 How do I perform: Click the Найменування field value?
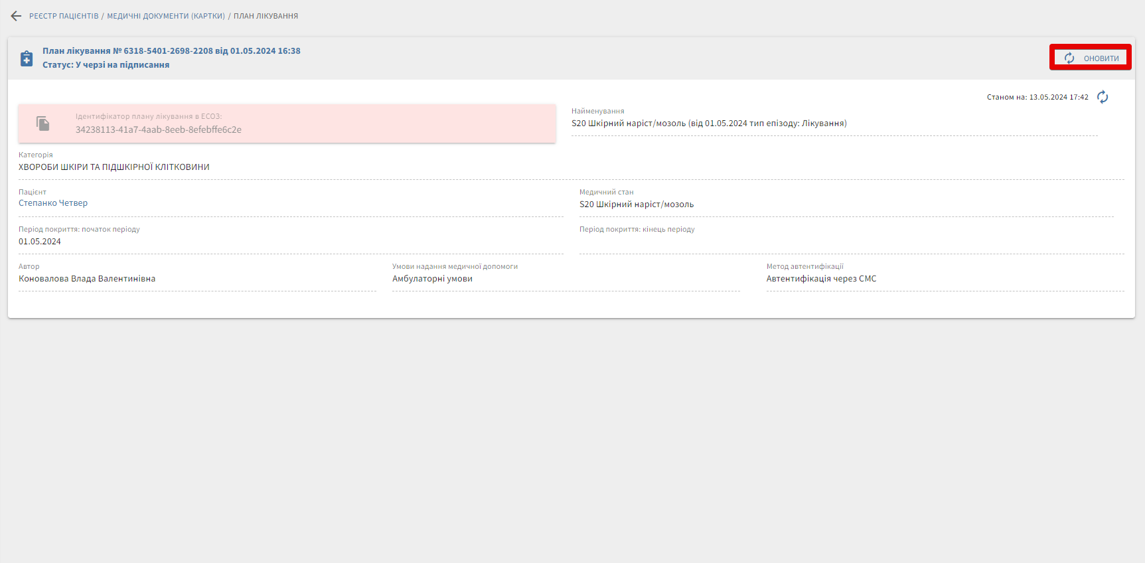pyautogui.click(x=709, y=123)
